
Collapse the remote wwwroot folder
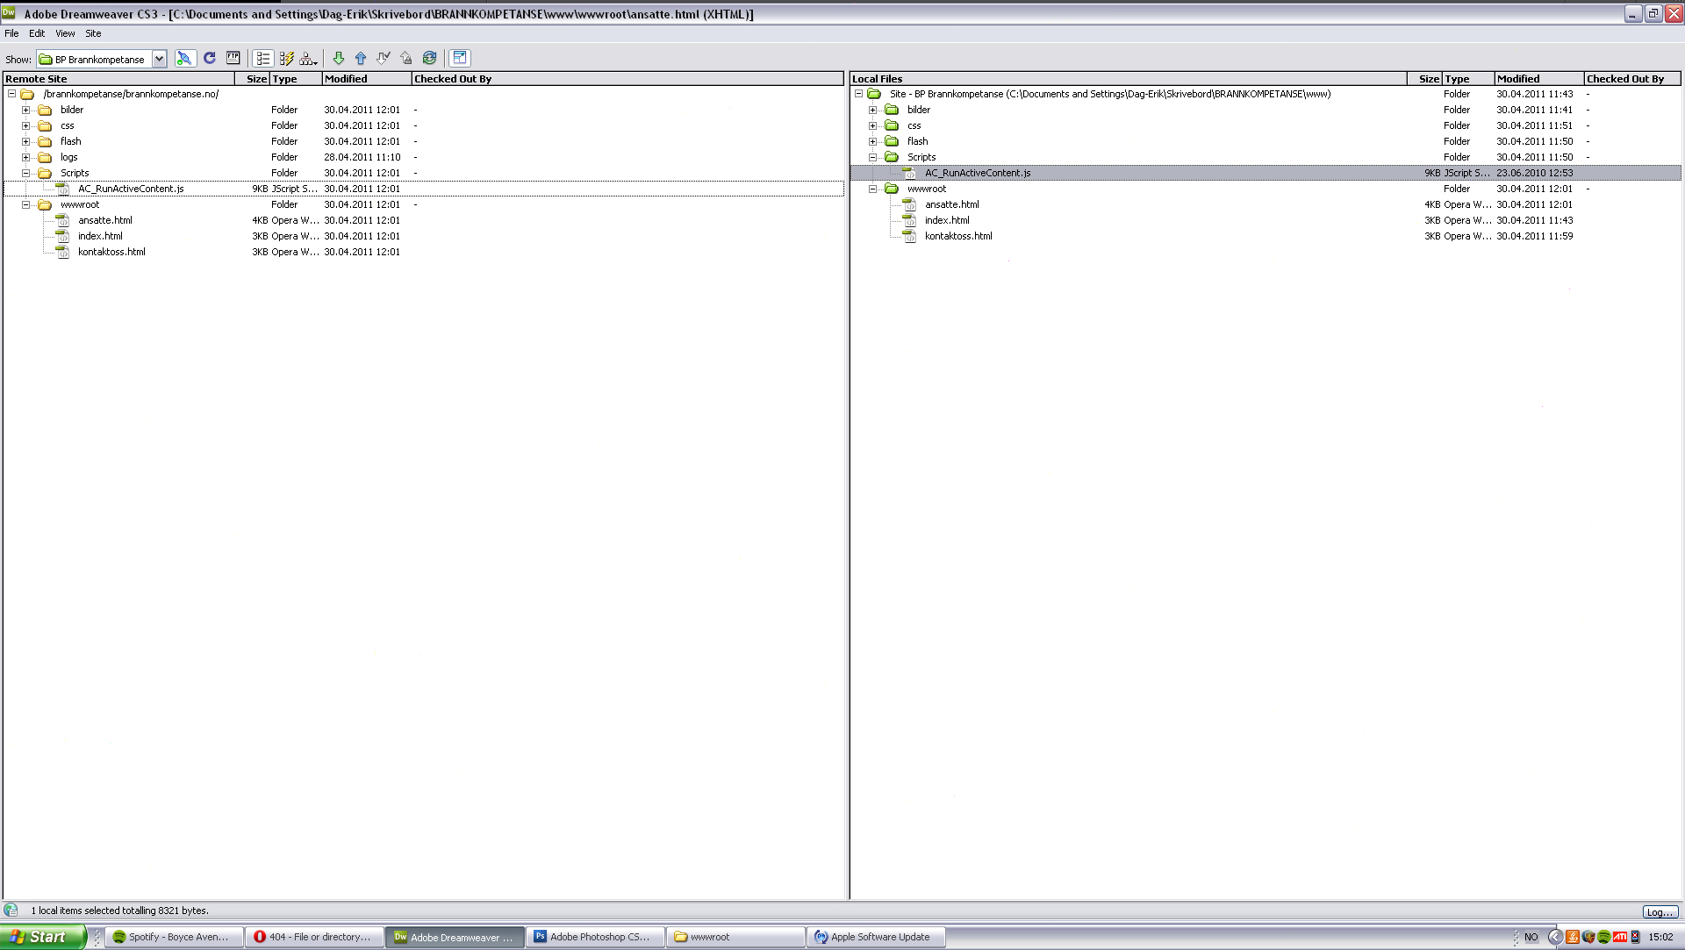(25, 204)
